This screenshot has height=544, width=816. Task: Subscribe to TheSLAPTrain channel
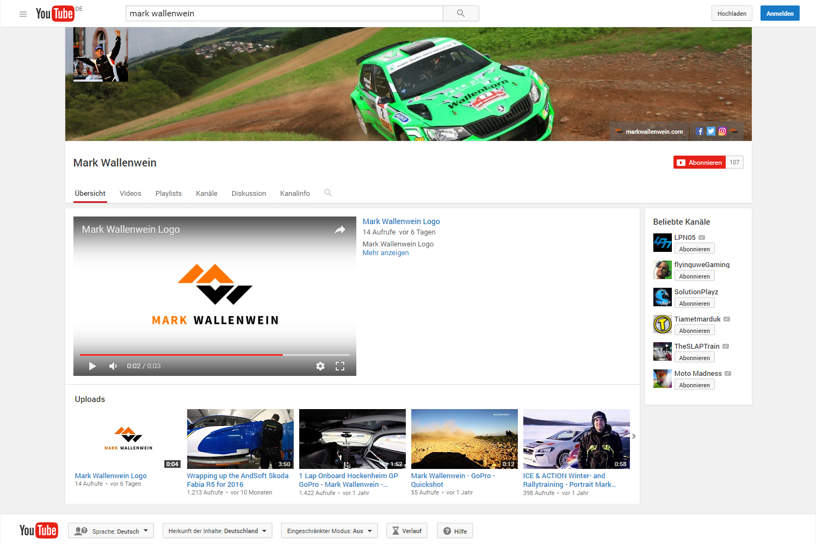(x=695, y=357)
